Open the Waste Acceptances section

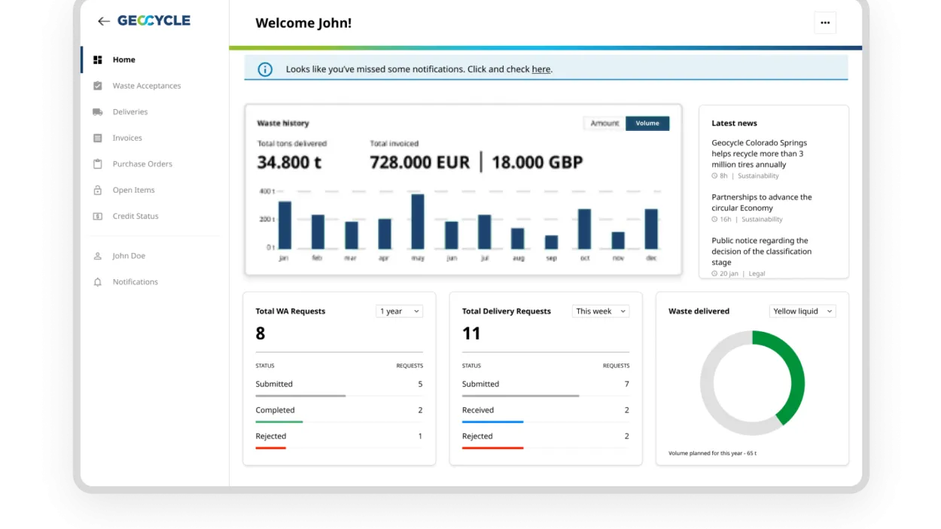tap(146, 85)
